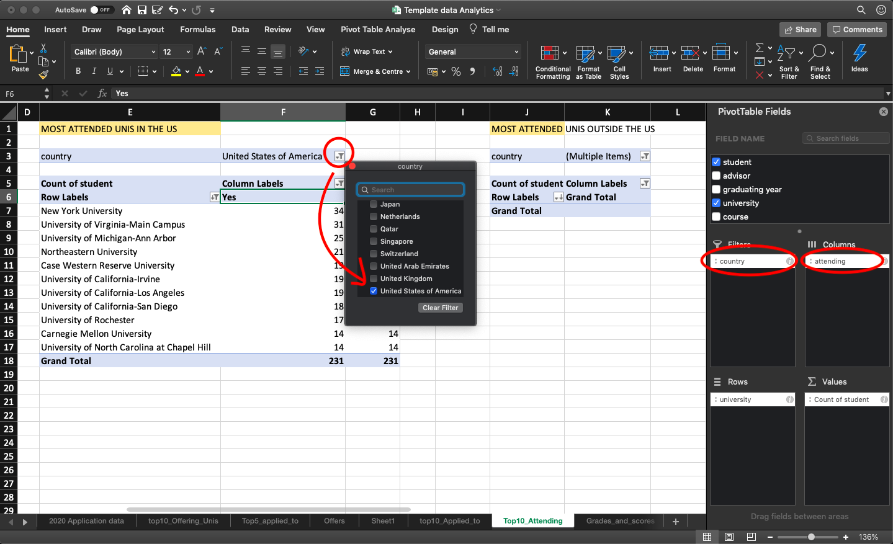Open the country filter dropdown in cell K3
The width and height of the screenshot is (893, 544).
645,156
